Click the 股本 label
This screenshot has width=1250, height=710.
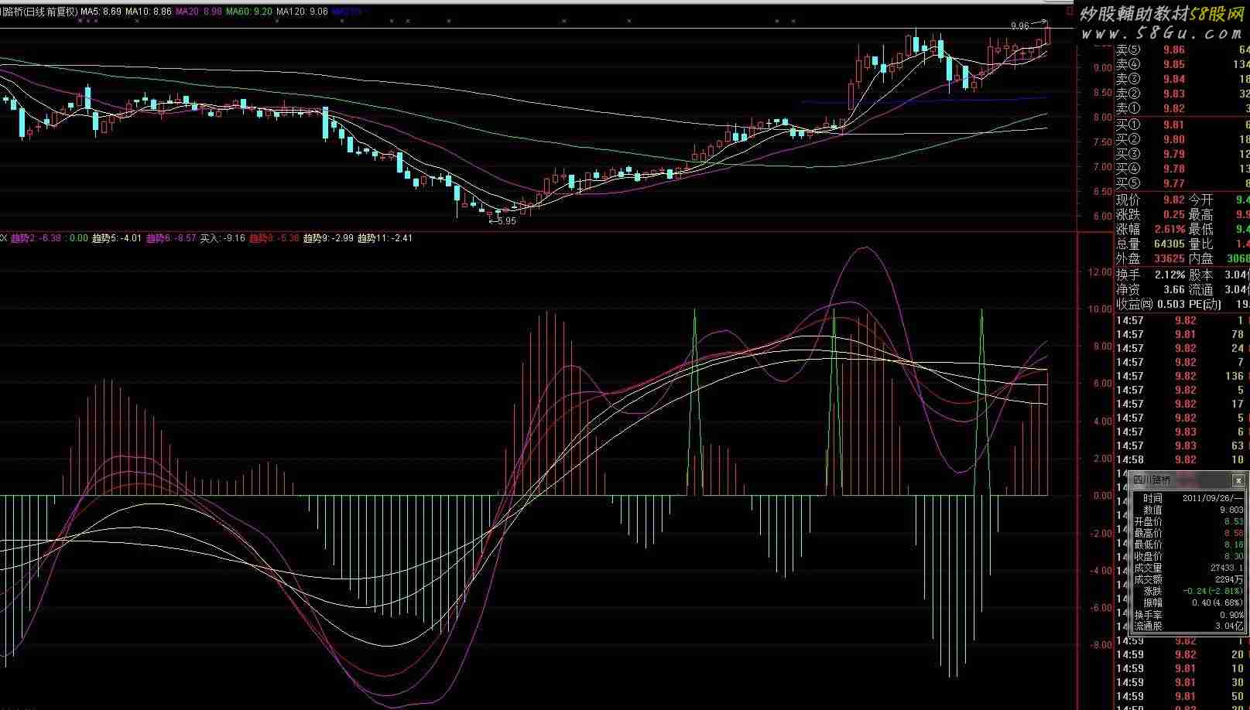point(1201,275)
